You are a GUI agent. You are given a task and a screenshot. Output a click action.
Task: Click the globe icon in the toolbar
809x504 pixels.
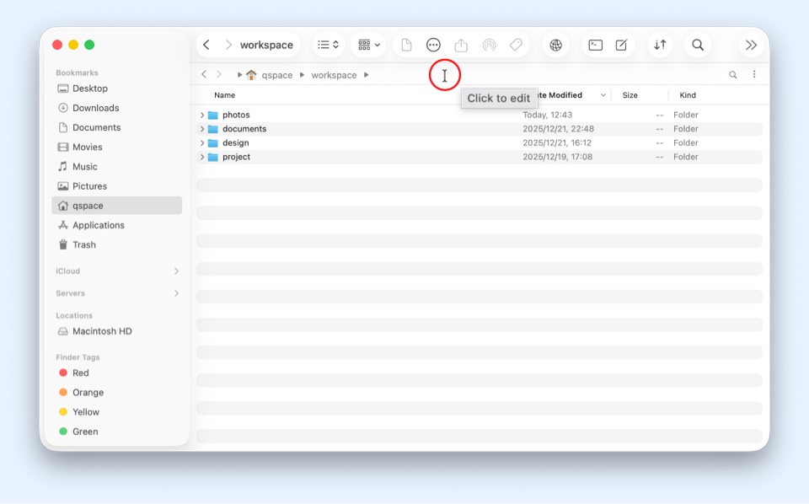tap(555, 46)
